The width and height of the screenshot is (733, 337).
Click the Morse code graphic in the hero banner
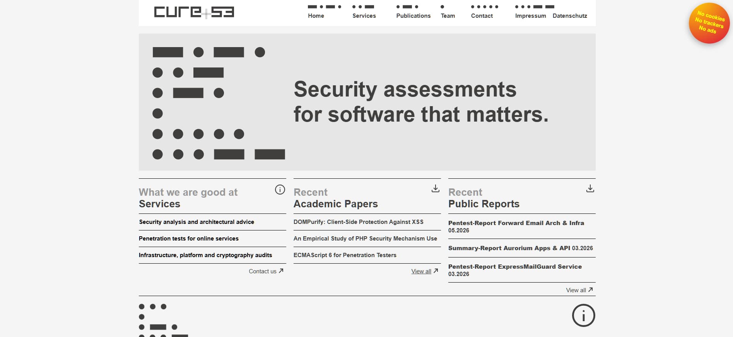pyautogui.click(x=219, y=103)
